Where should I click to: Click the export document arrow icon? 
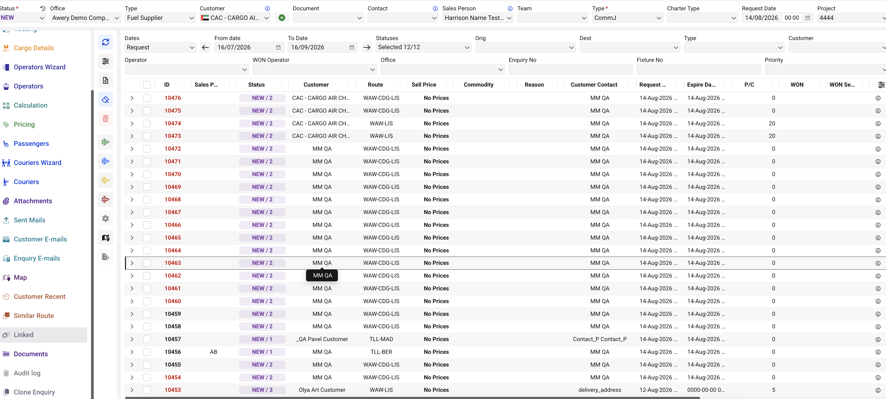click(105, 257)
